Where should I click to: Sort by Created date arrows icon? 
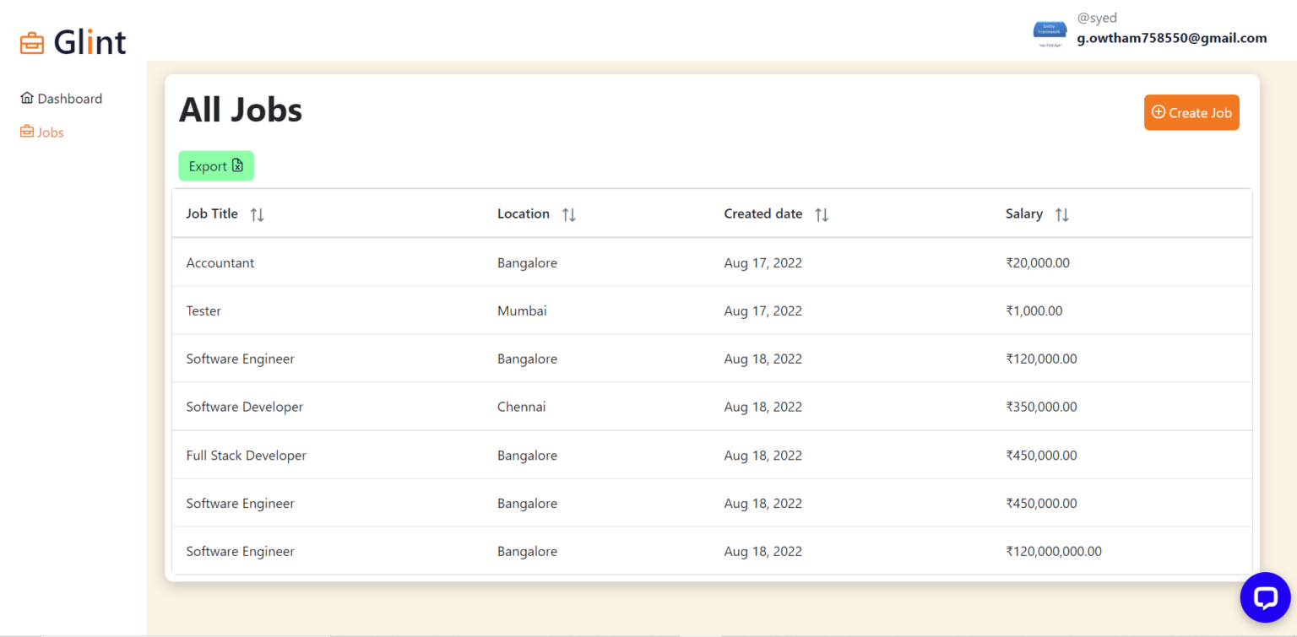point(822,215)
